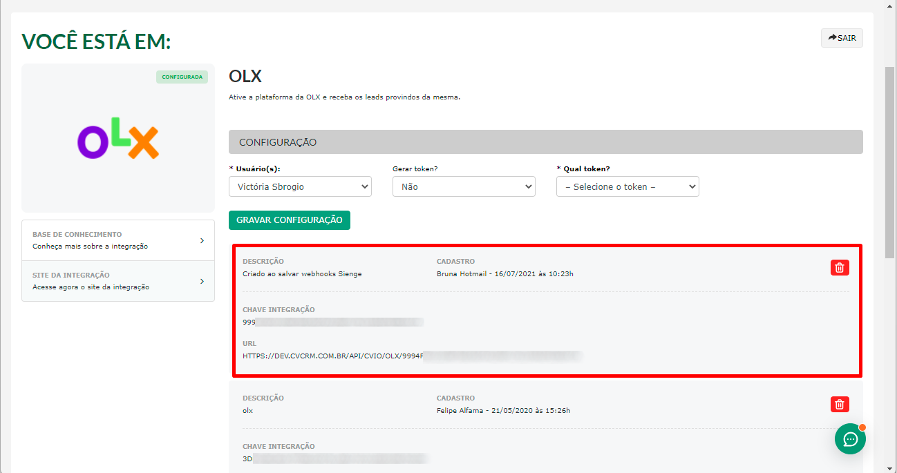This screenshot has width=897, height=473.
Task: Click the OLX page heading
Action: [x=245, y=76]
